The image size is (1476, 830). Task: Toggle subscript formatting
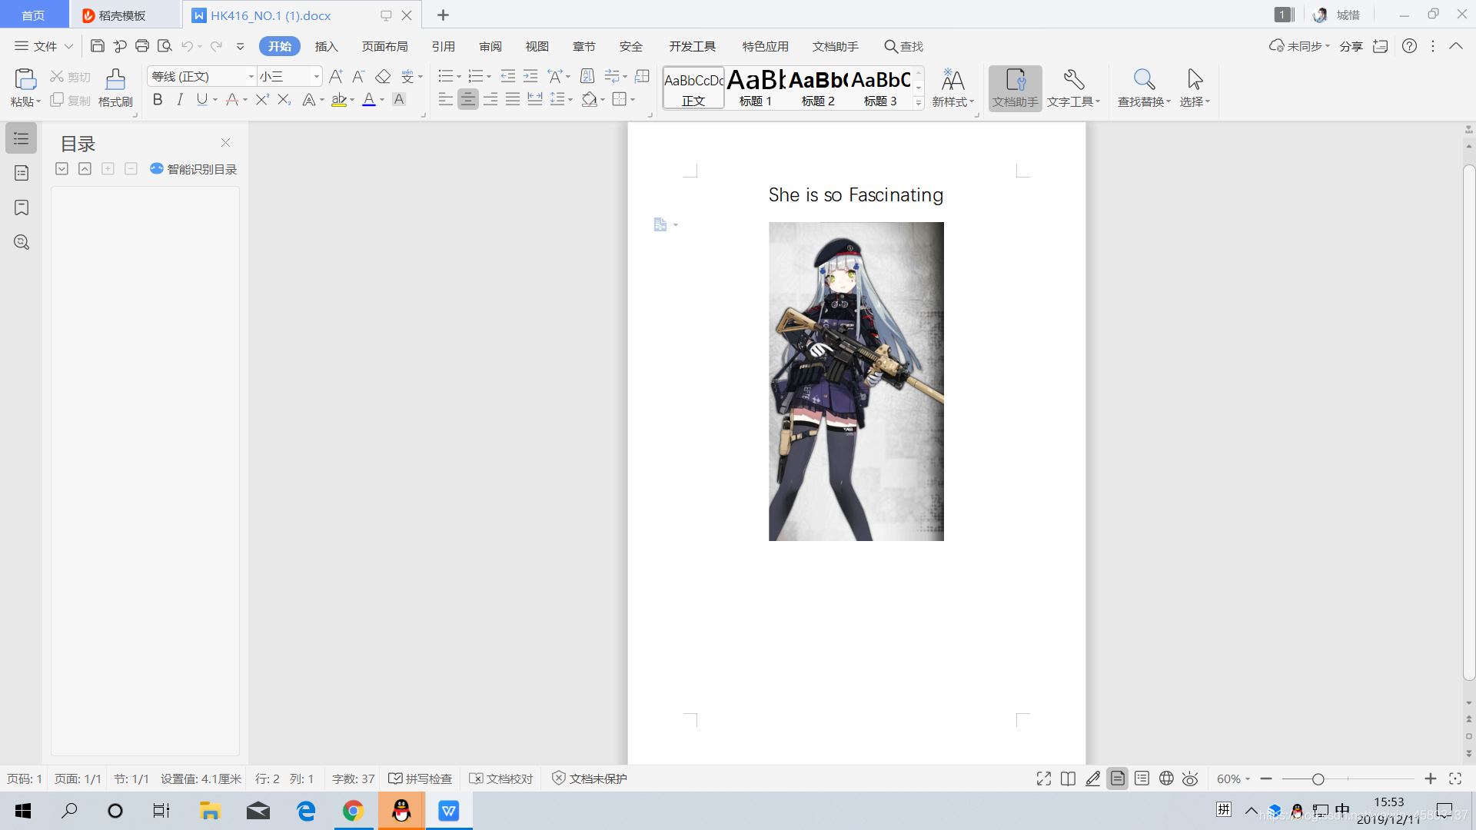click(284, 99)
